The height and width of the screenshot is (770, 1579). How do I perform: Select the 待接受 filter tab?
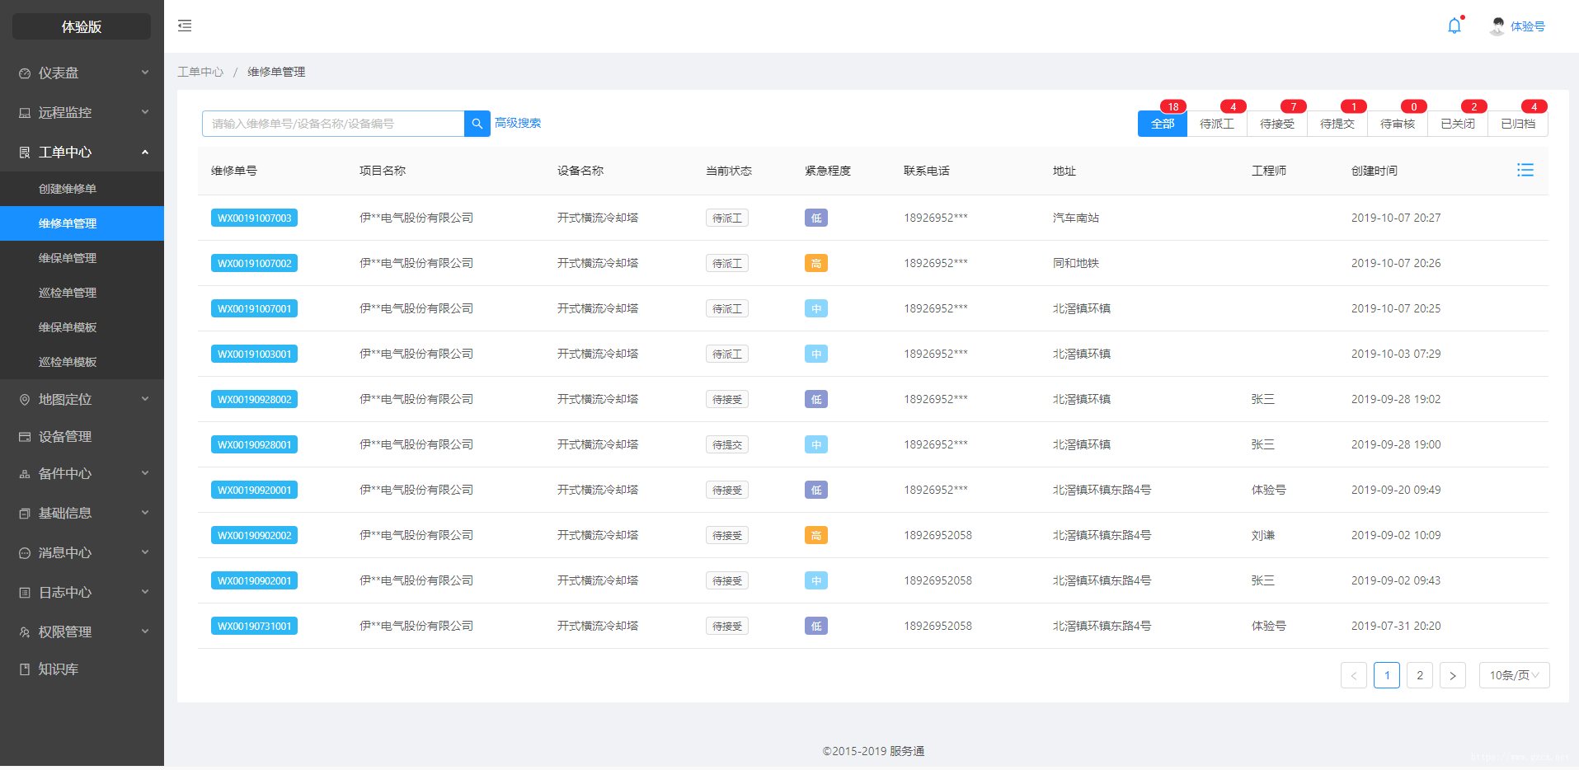[x=1277, y=124]
